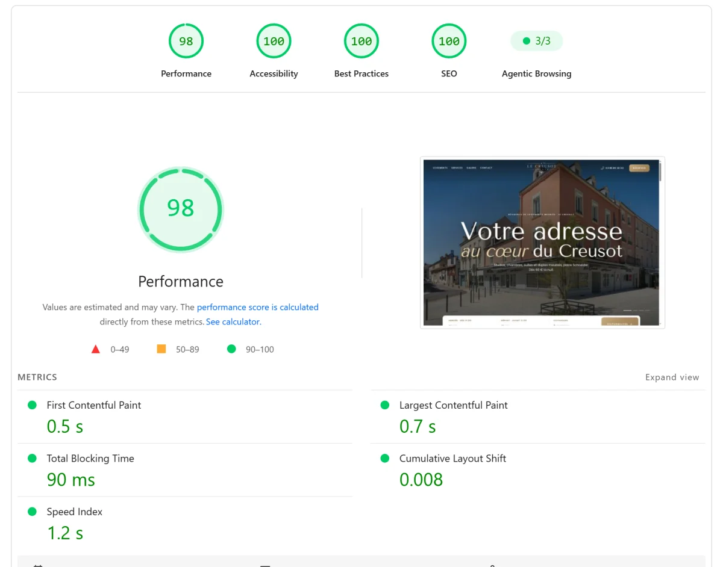Viewport: 723px width, 567px height.
Task: Click the '50–89' legend range label
Action: point(187,349)
